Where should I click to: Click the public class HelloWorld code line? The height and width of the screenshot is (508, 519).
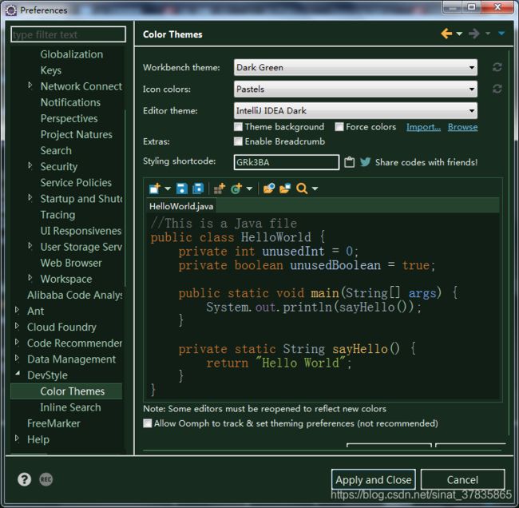click(238, 237)
